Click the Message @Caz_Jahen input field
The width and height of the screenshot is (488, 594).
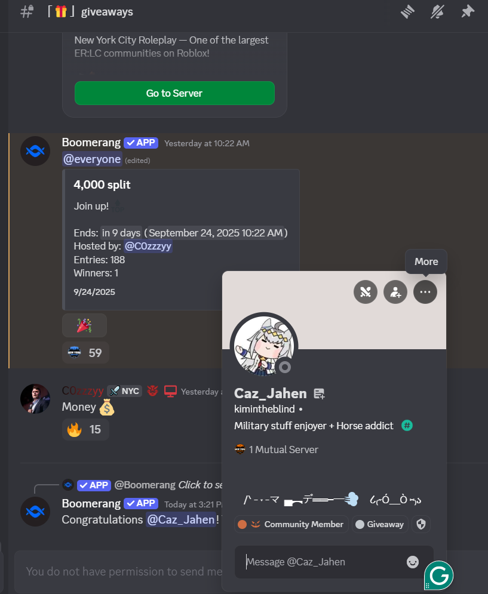tap(323, 562)
